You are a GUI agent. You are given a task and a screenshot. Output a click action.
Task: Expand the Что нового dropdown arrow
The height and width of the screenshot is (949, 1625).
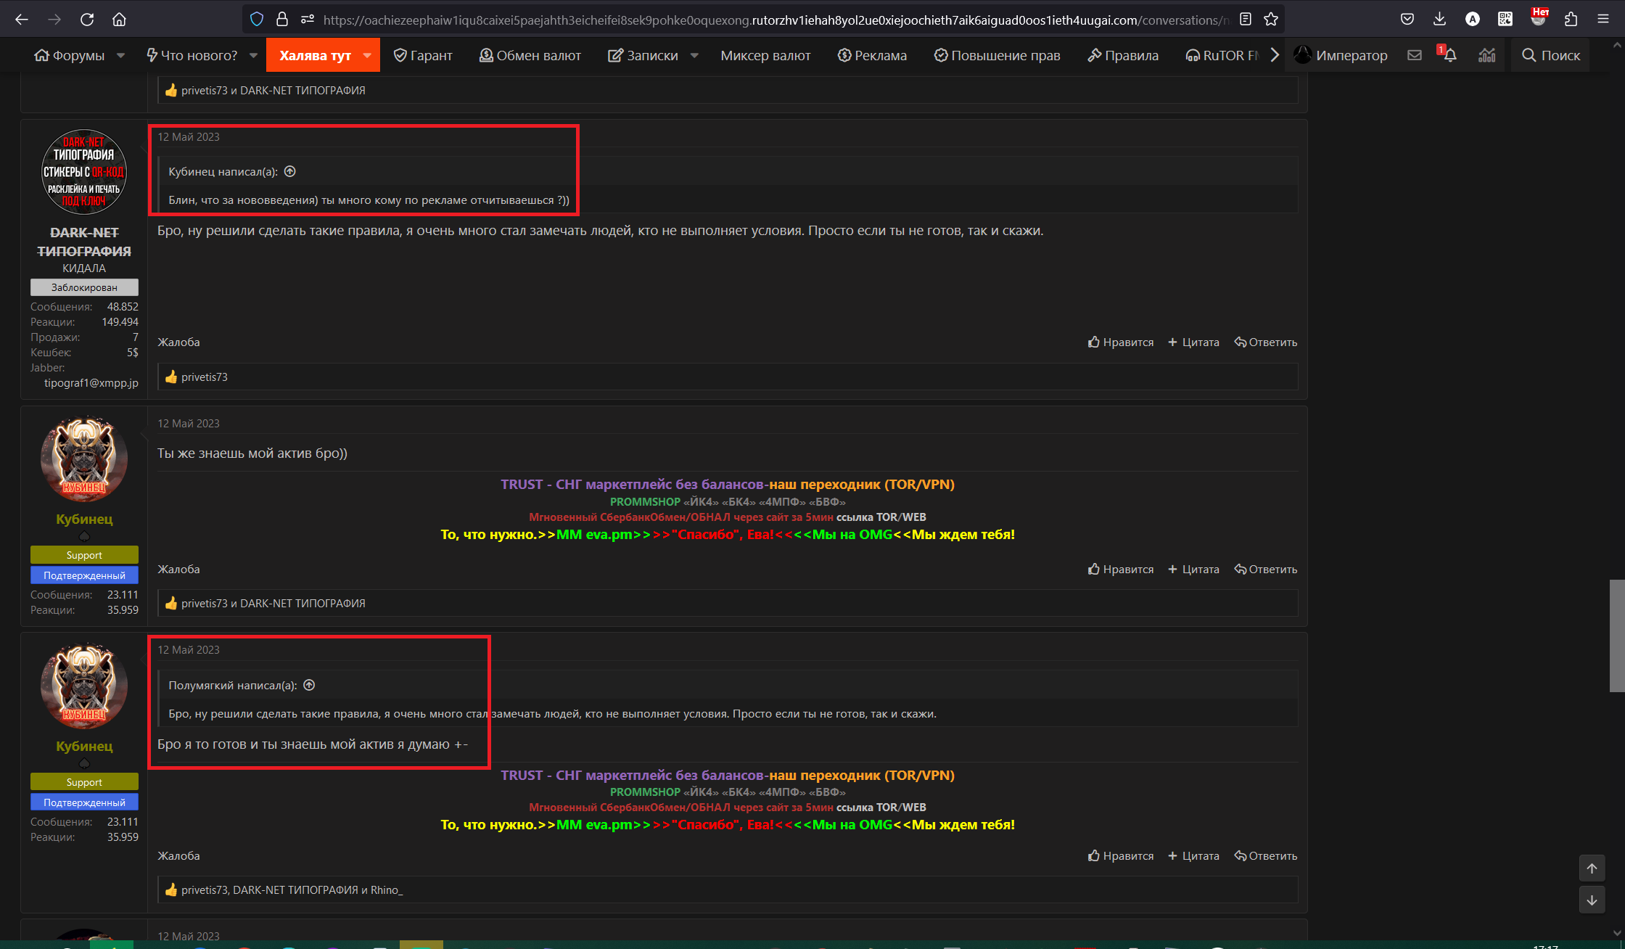(x=253, y=55)
